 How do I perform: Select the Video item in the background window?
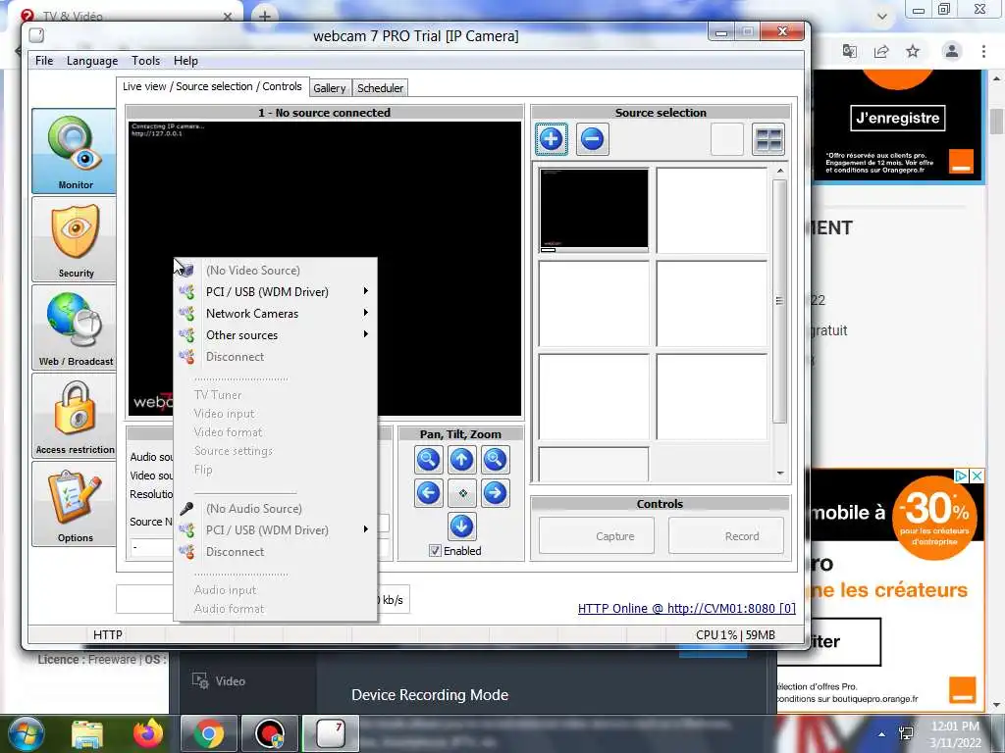click(219, 680)
